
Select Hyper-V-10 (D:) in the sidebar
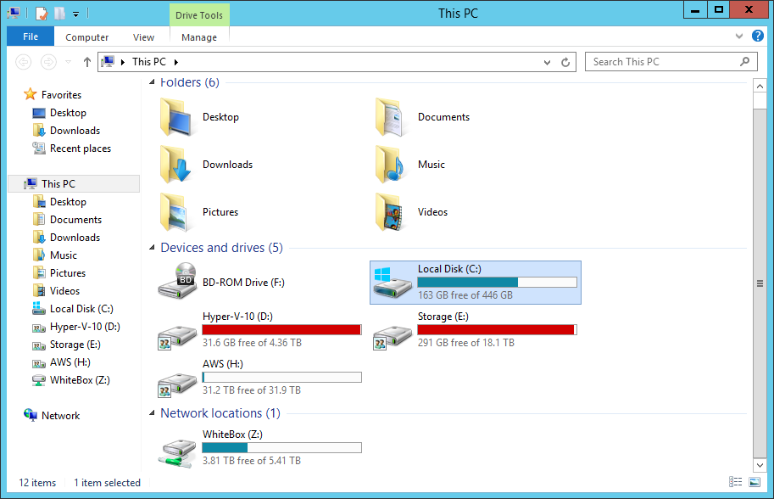[85, 326]
